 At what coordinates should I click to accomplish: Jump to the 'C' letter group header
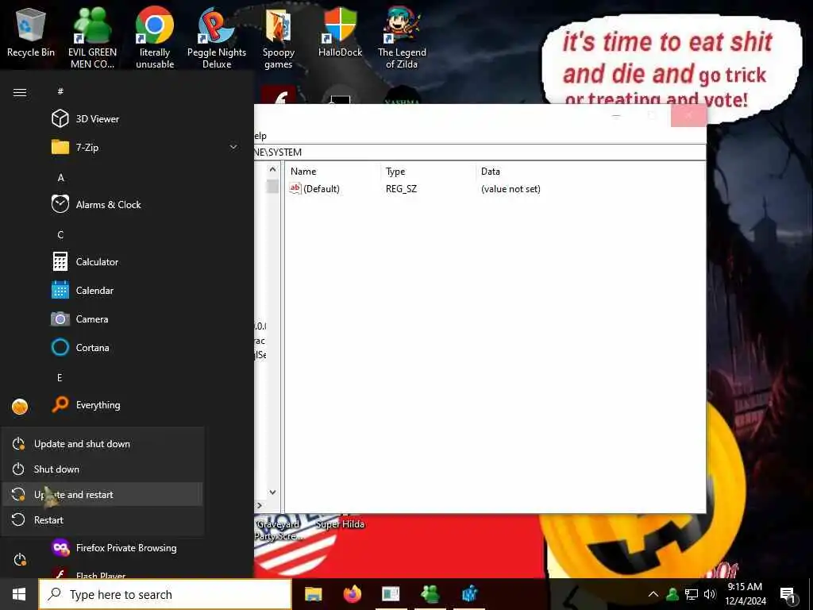(x=60, y=235)
